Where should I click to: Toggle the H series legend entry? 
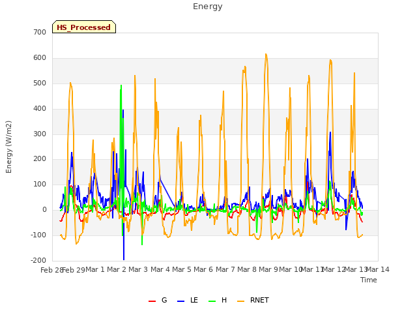(218, 300)
